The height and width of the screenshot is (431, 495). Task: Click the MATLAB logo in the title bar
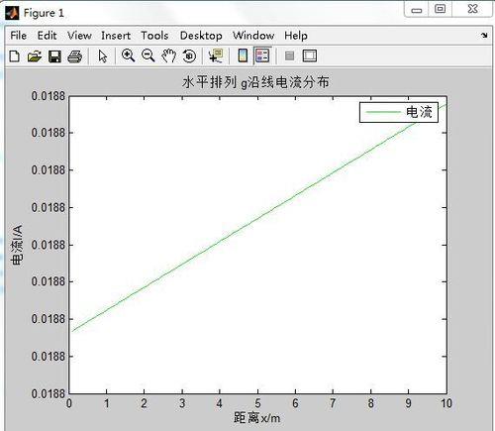pos(12,14)
